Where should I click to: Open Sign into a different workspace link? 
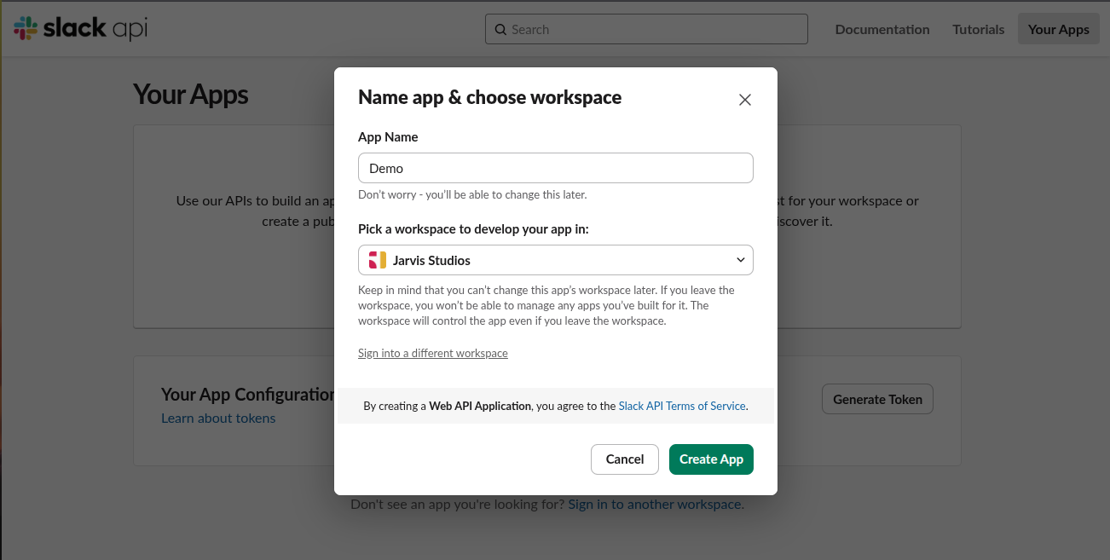tap(433, 353)
